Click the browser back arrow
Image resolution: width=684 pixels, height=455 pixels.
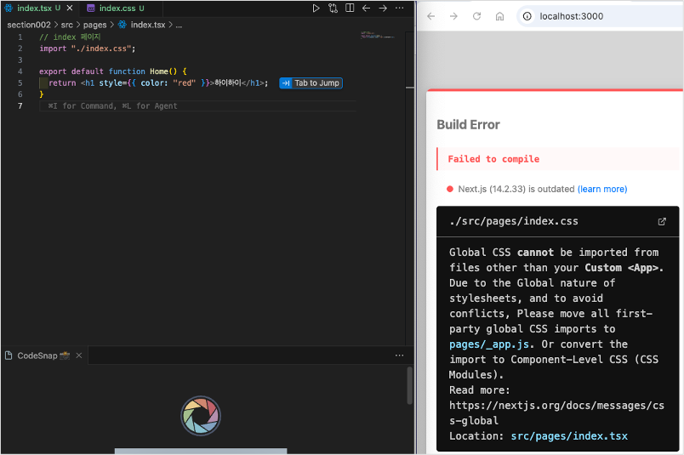431,16
